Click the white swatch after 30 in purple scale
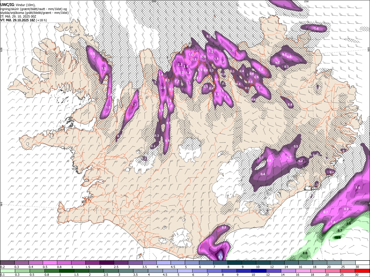The width and height of the screenshot is (370, 277). point(362,263)
